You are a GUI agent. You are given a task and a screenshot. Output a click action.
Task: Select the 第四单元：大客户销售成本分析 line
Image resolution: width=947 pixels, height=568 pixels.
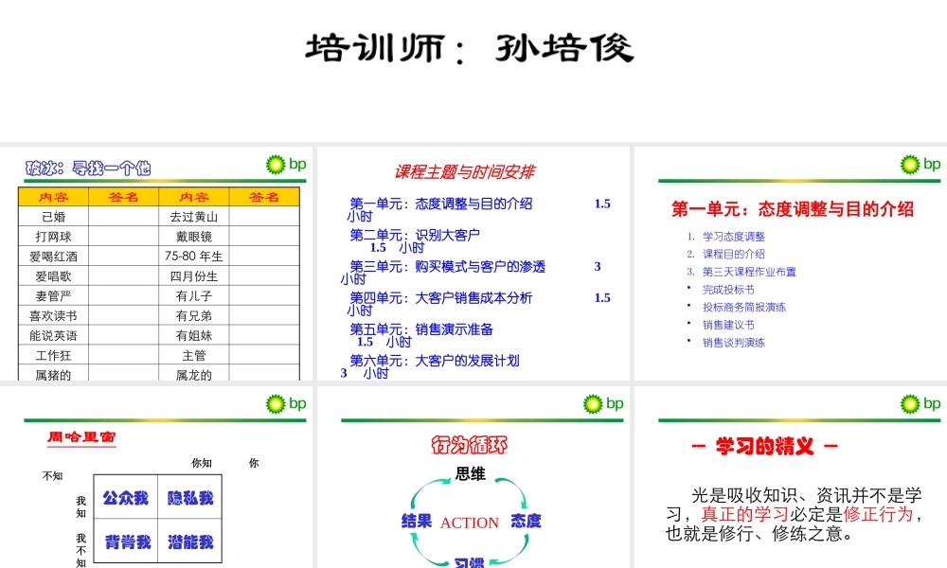(441, 297)
